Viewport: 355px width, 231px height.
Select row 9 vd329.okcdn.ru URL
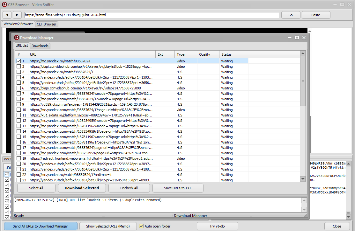[91, 104]
